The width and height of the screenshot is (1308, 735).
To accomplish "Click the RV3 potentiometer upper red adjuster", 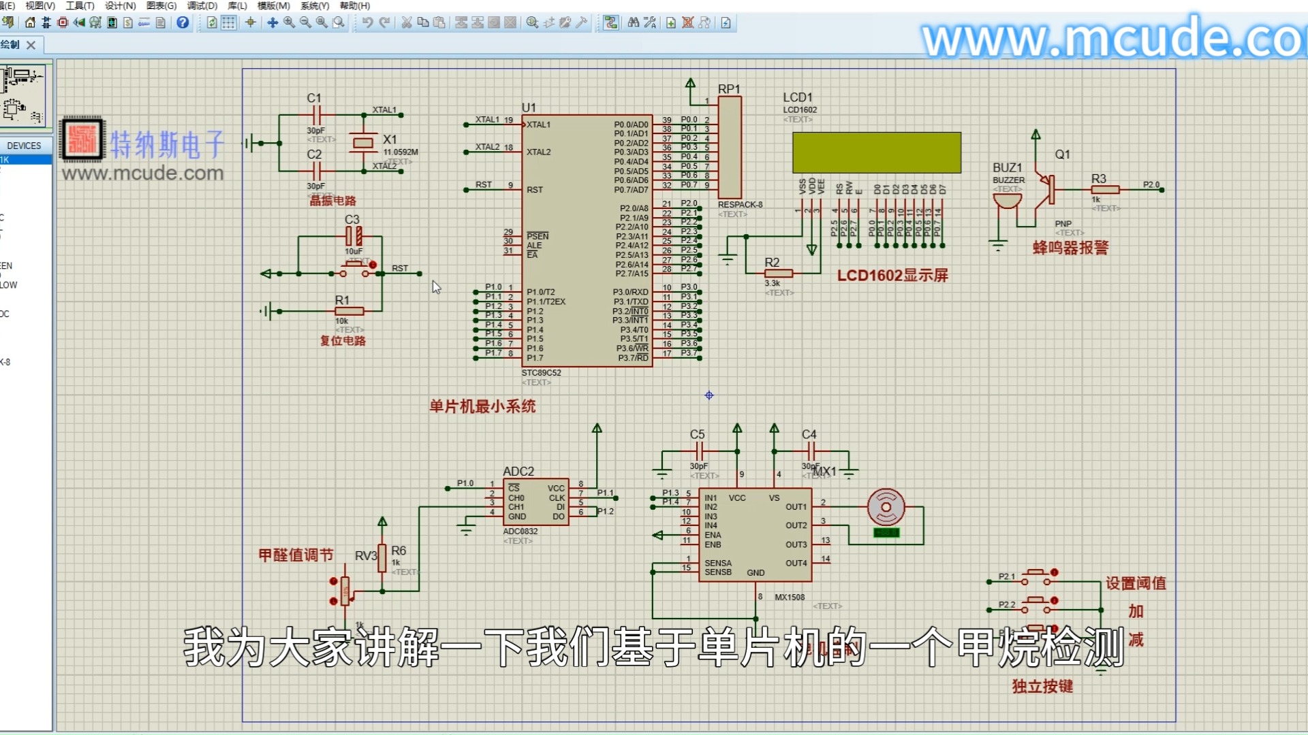I will point(333,581).
